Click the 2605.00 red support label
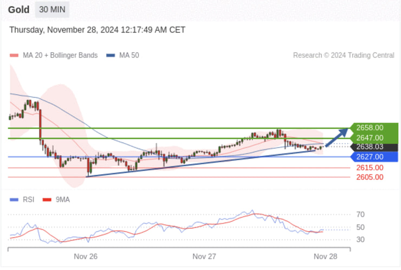 370,177
